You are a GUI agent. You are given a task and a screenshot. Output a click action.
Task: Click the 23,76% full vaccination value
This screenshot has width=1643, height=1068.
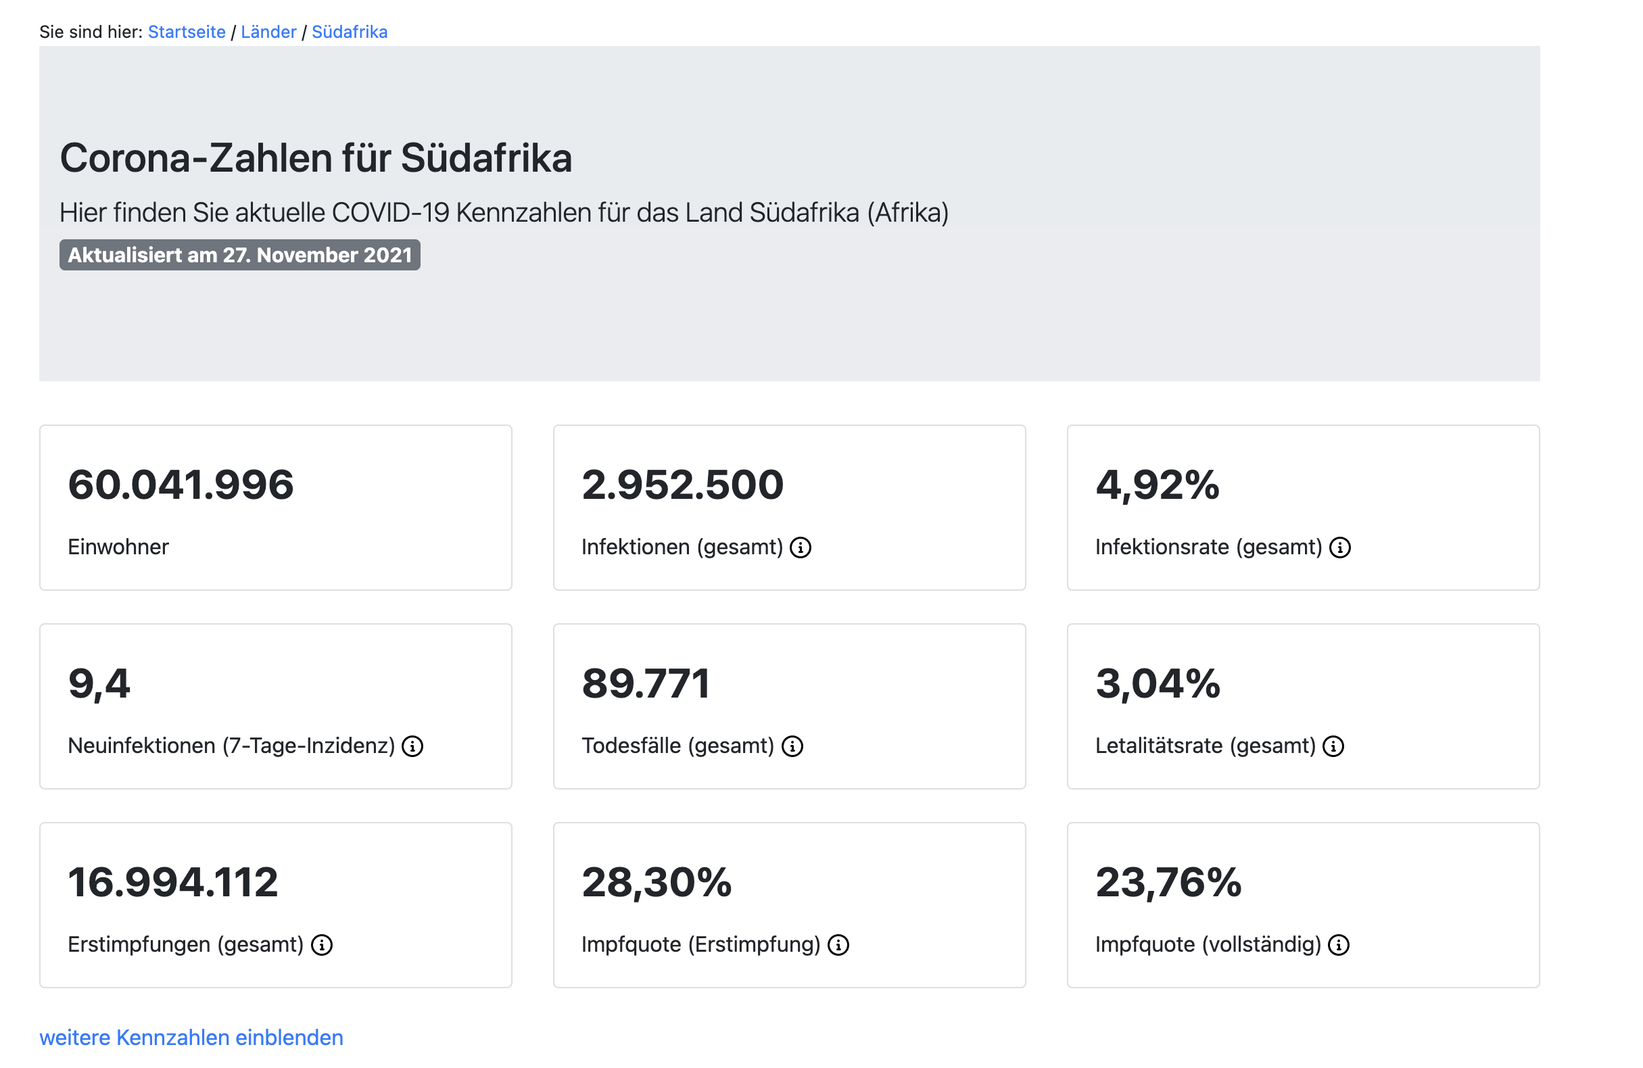1168,882
